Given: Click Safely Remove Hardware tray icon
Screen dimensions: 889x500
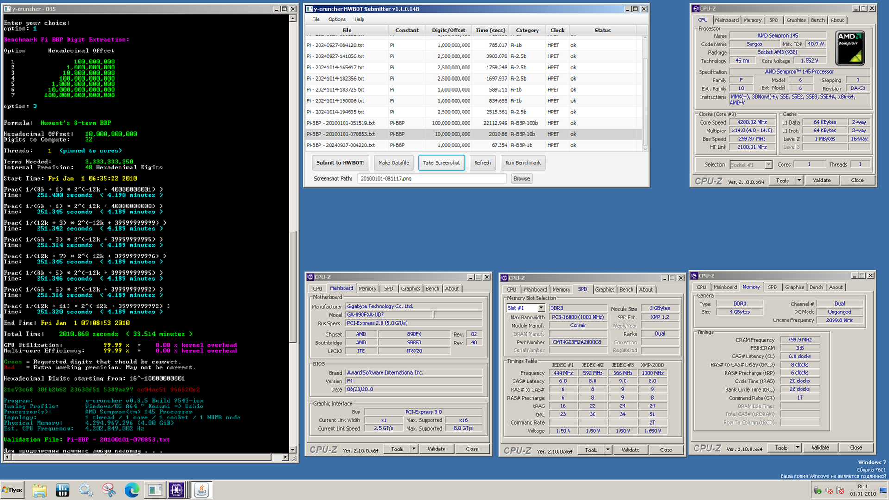Looking at the screenshot, I should 818,490.
